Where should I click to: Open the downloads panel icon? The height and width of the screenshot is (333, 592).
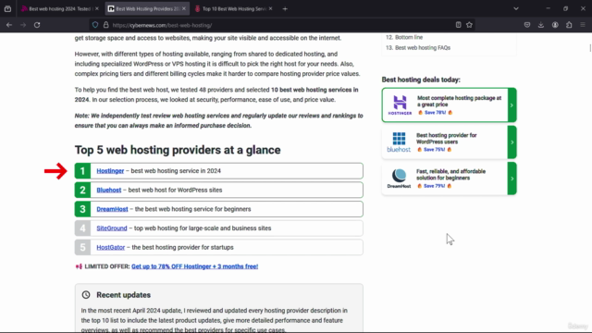(x=541, y=25)
